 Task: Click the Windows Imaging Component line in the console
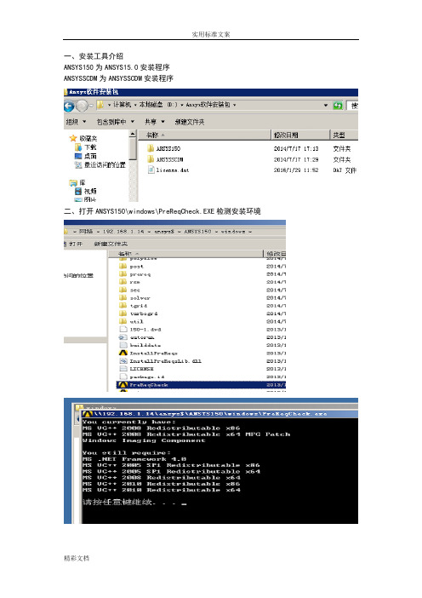(144, 440)
